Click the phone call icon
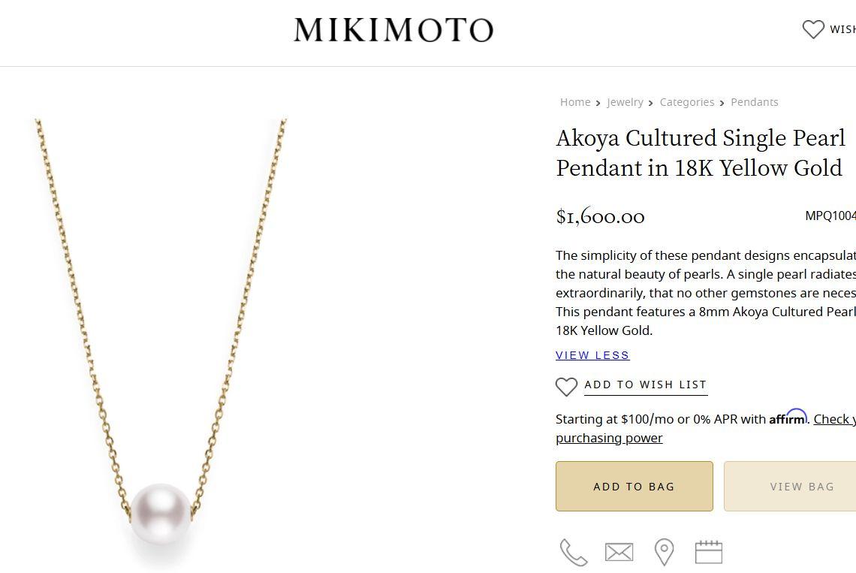856x573 pixels. coord(574,553)
